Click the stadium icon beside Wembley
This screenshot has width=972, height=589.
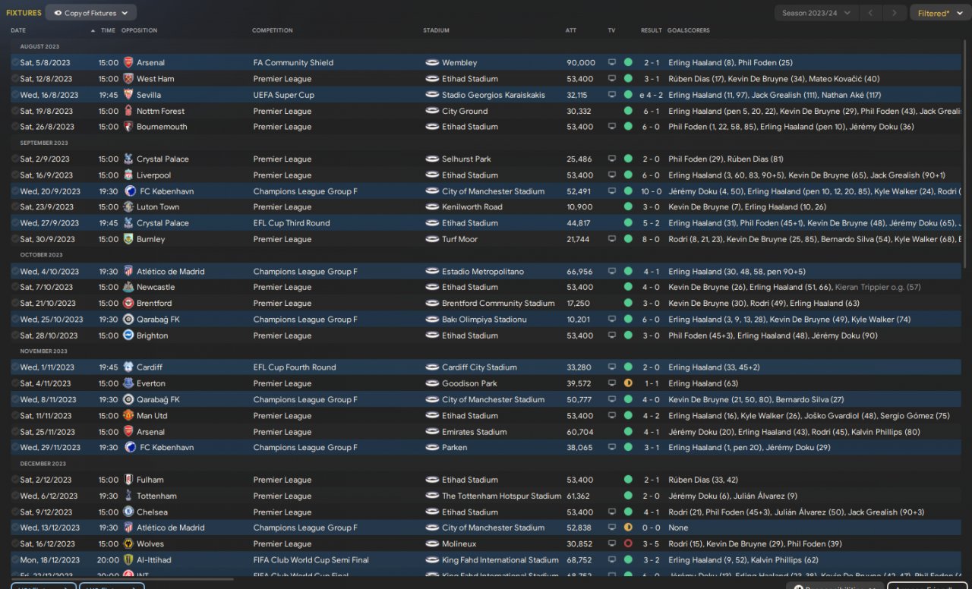(432, 63)
